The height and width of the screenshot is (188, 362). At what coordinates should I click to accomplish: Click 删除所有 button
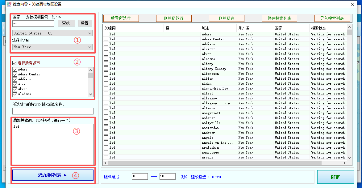pos(227,18)
